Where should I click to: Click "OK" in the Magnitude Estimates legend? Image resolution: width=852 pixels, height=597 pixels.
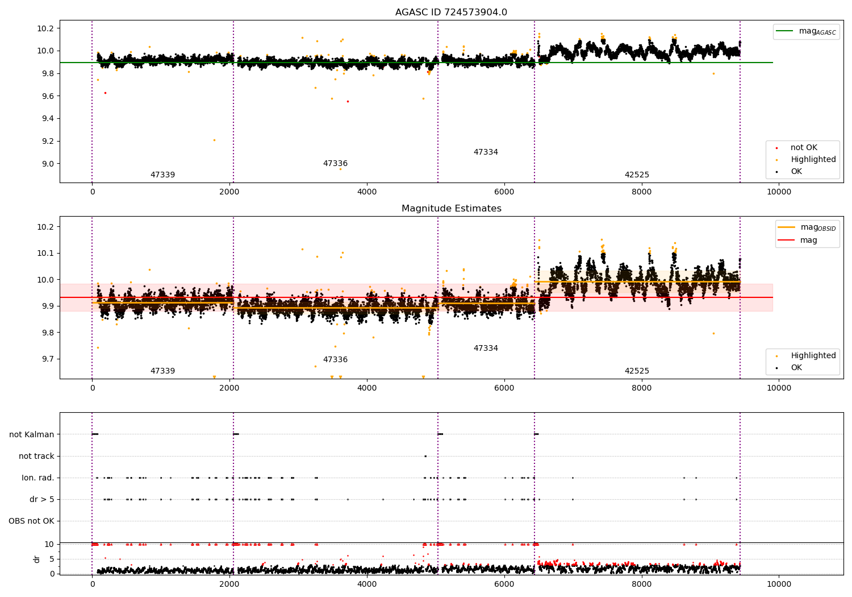[x=796, y=368]
